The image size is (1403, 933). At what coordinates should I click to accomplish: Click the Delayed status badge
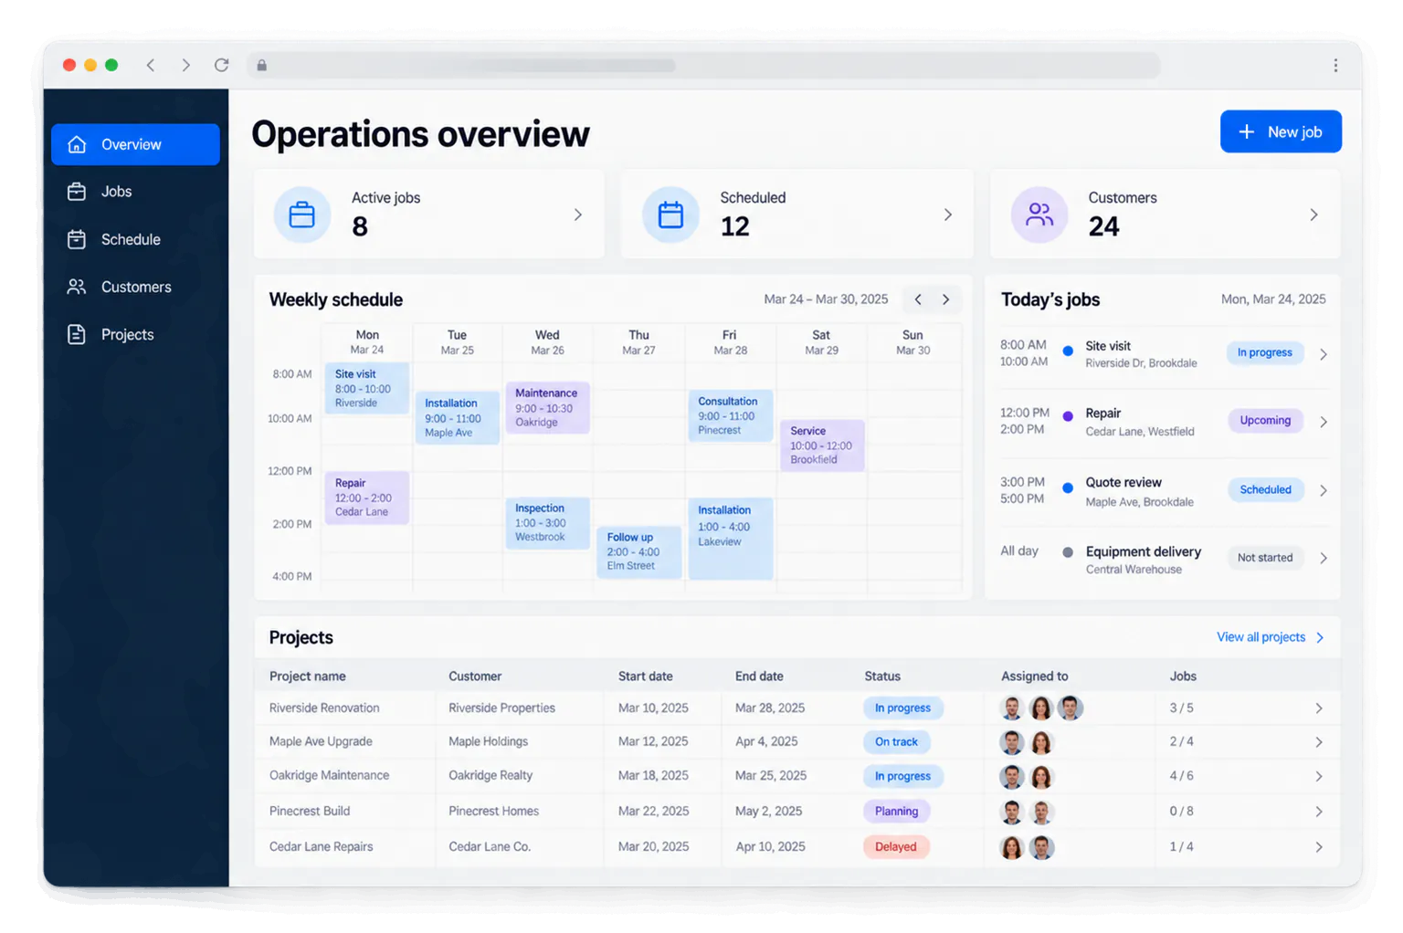click(896, 847)
